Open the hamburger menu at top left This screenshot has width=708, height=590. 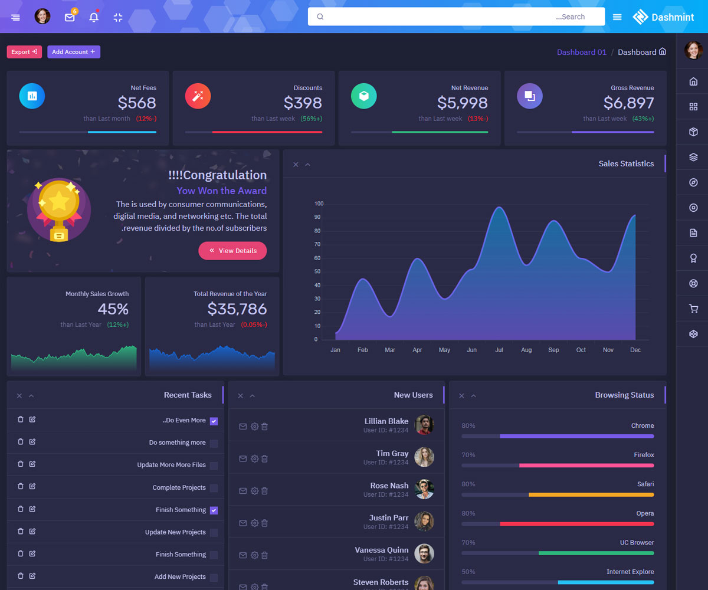pyautogui.click(x=15, y=17)
